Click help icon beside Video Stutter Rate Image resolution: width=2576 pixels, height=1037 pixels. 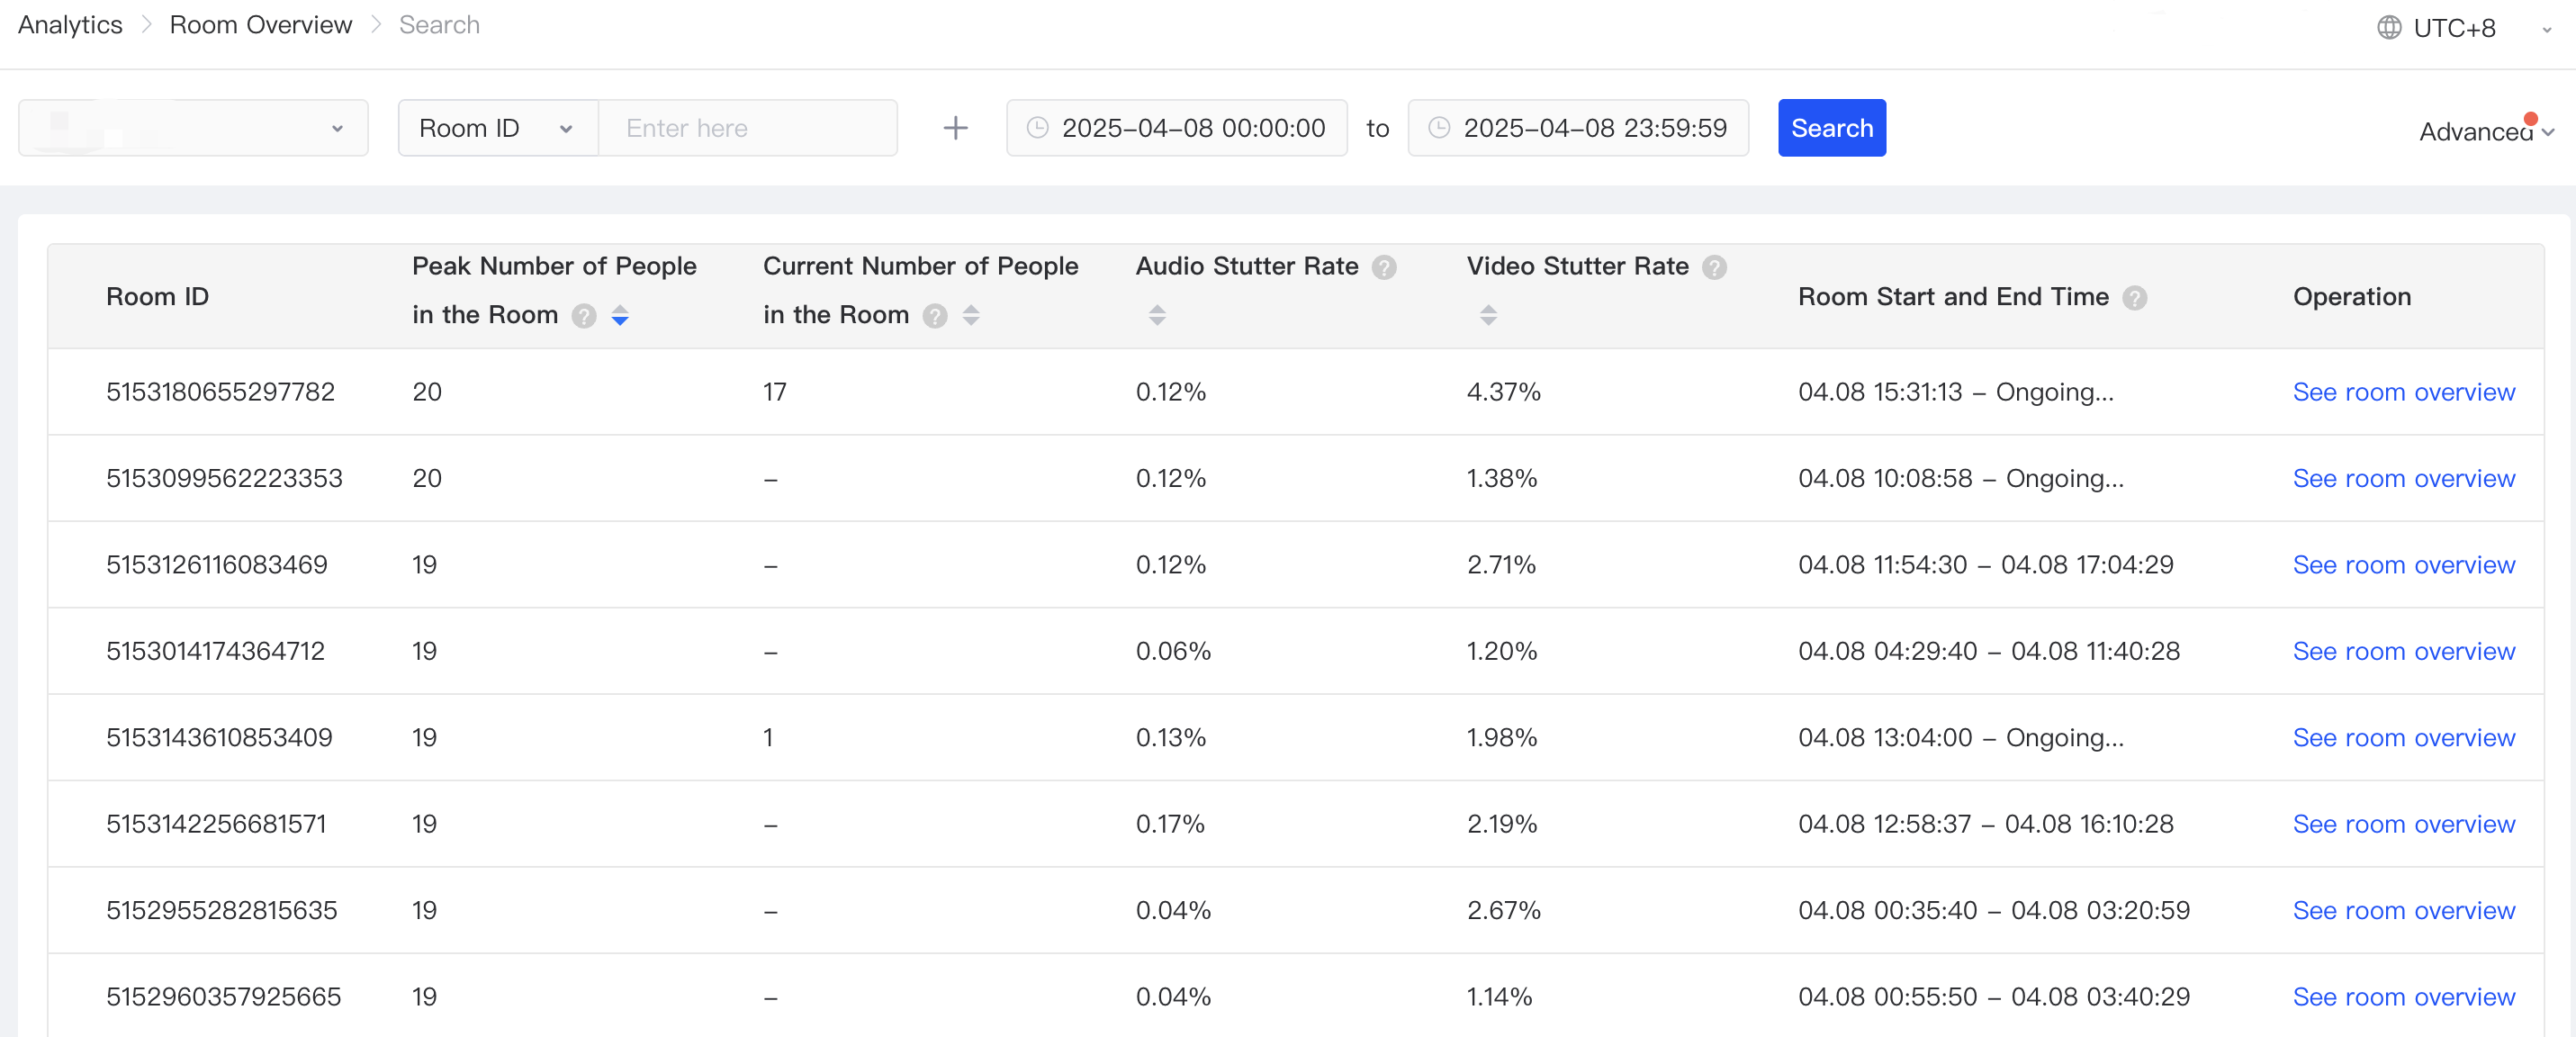[1714, 267]
